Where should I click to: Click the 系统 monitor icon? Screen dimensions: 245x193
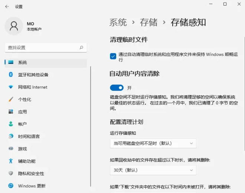click(11, 62)
